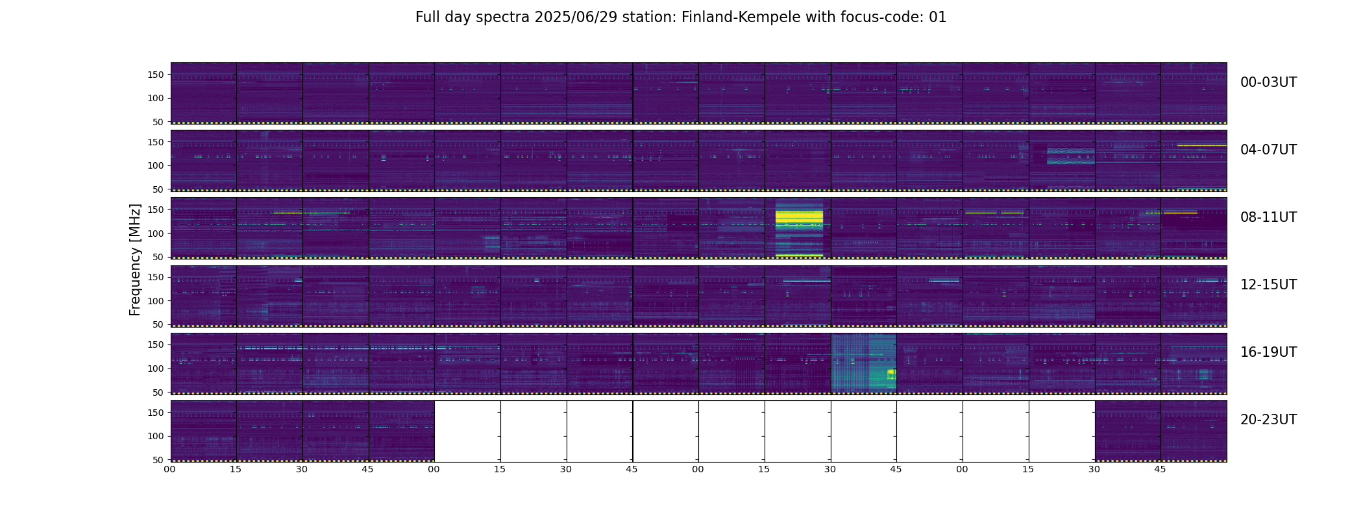Click the last spectrum panel in 20-23UT row
The image size is (1363, 519).
1194,431
